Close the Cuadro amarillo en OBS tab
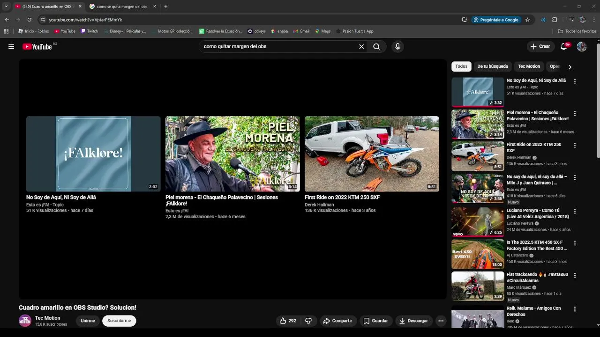This screenshot has height=337, width=600. [x=80, y=7]
